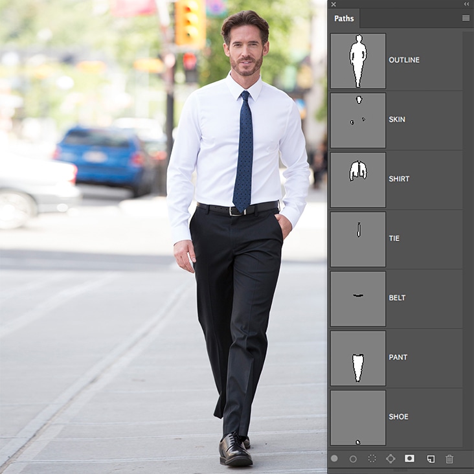Click the panel resize grip at bottom

click(x=400, y=470)
